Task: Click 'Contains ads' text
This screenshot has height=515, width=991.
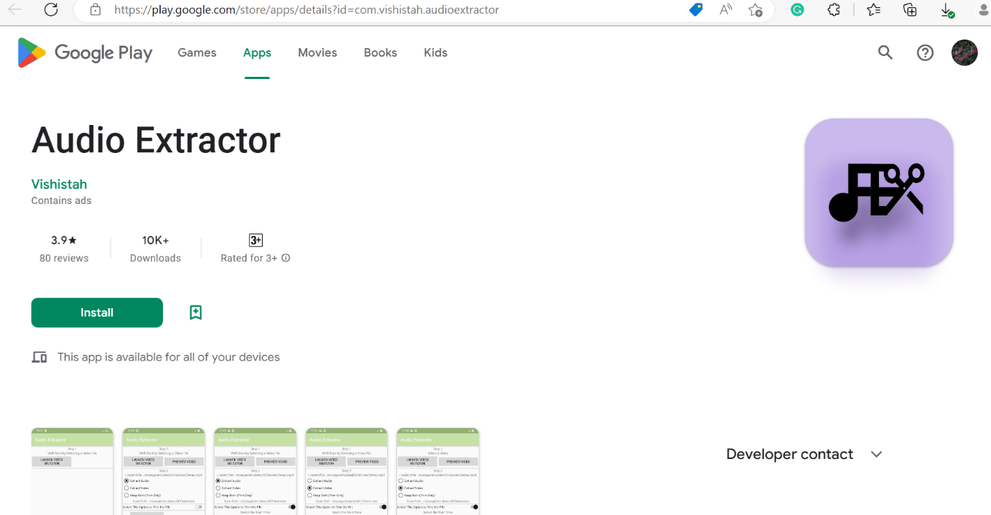Action: tap(61, 200)
